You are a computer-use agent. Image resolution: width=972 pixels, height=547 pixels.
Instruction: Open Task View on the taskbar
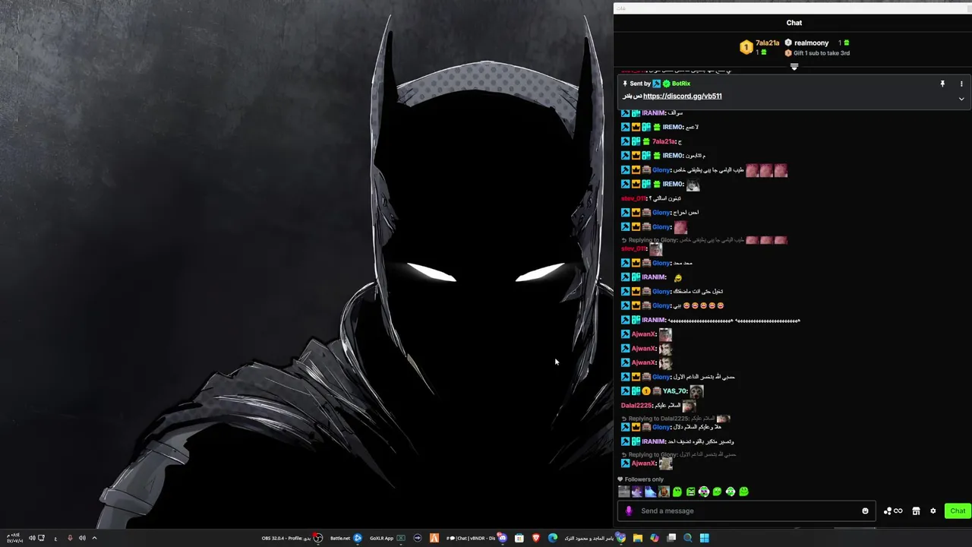pyautogui.click(x=671, y=538)
